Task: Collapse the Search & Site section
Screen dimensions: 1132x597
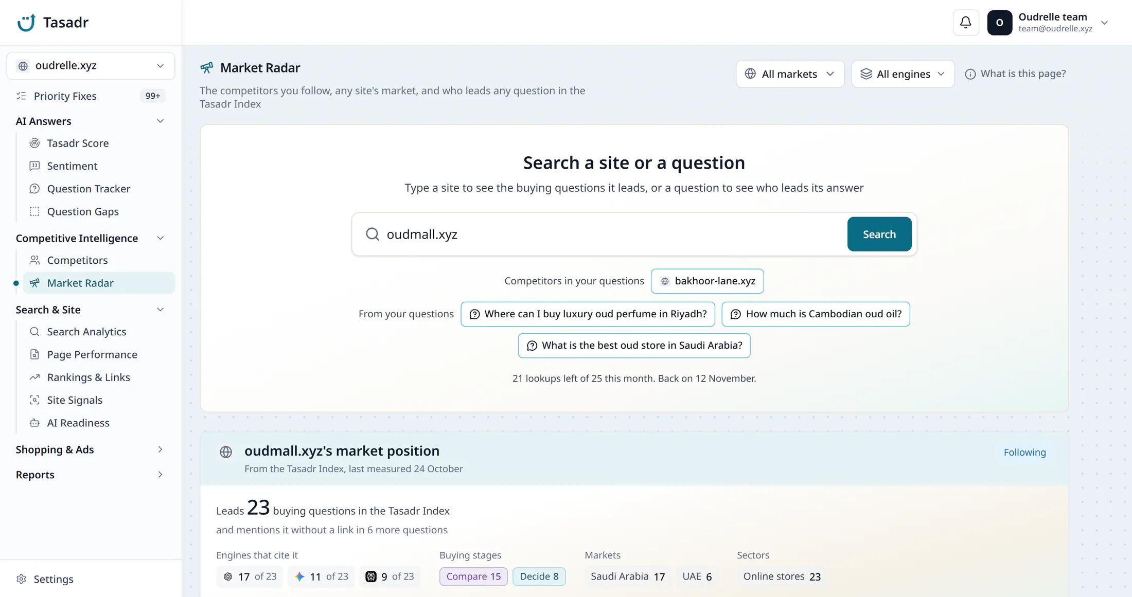Action: coord(160,310)
